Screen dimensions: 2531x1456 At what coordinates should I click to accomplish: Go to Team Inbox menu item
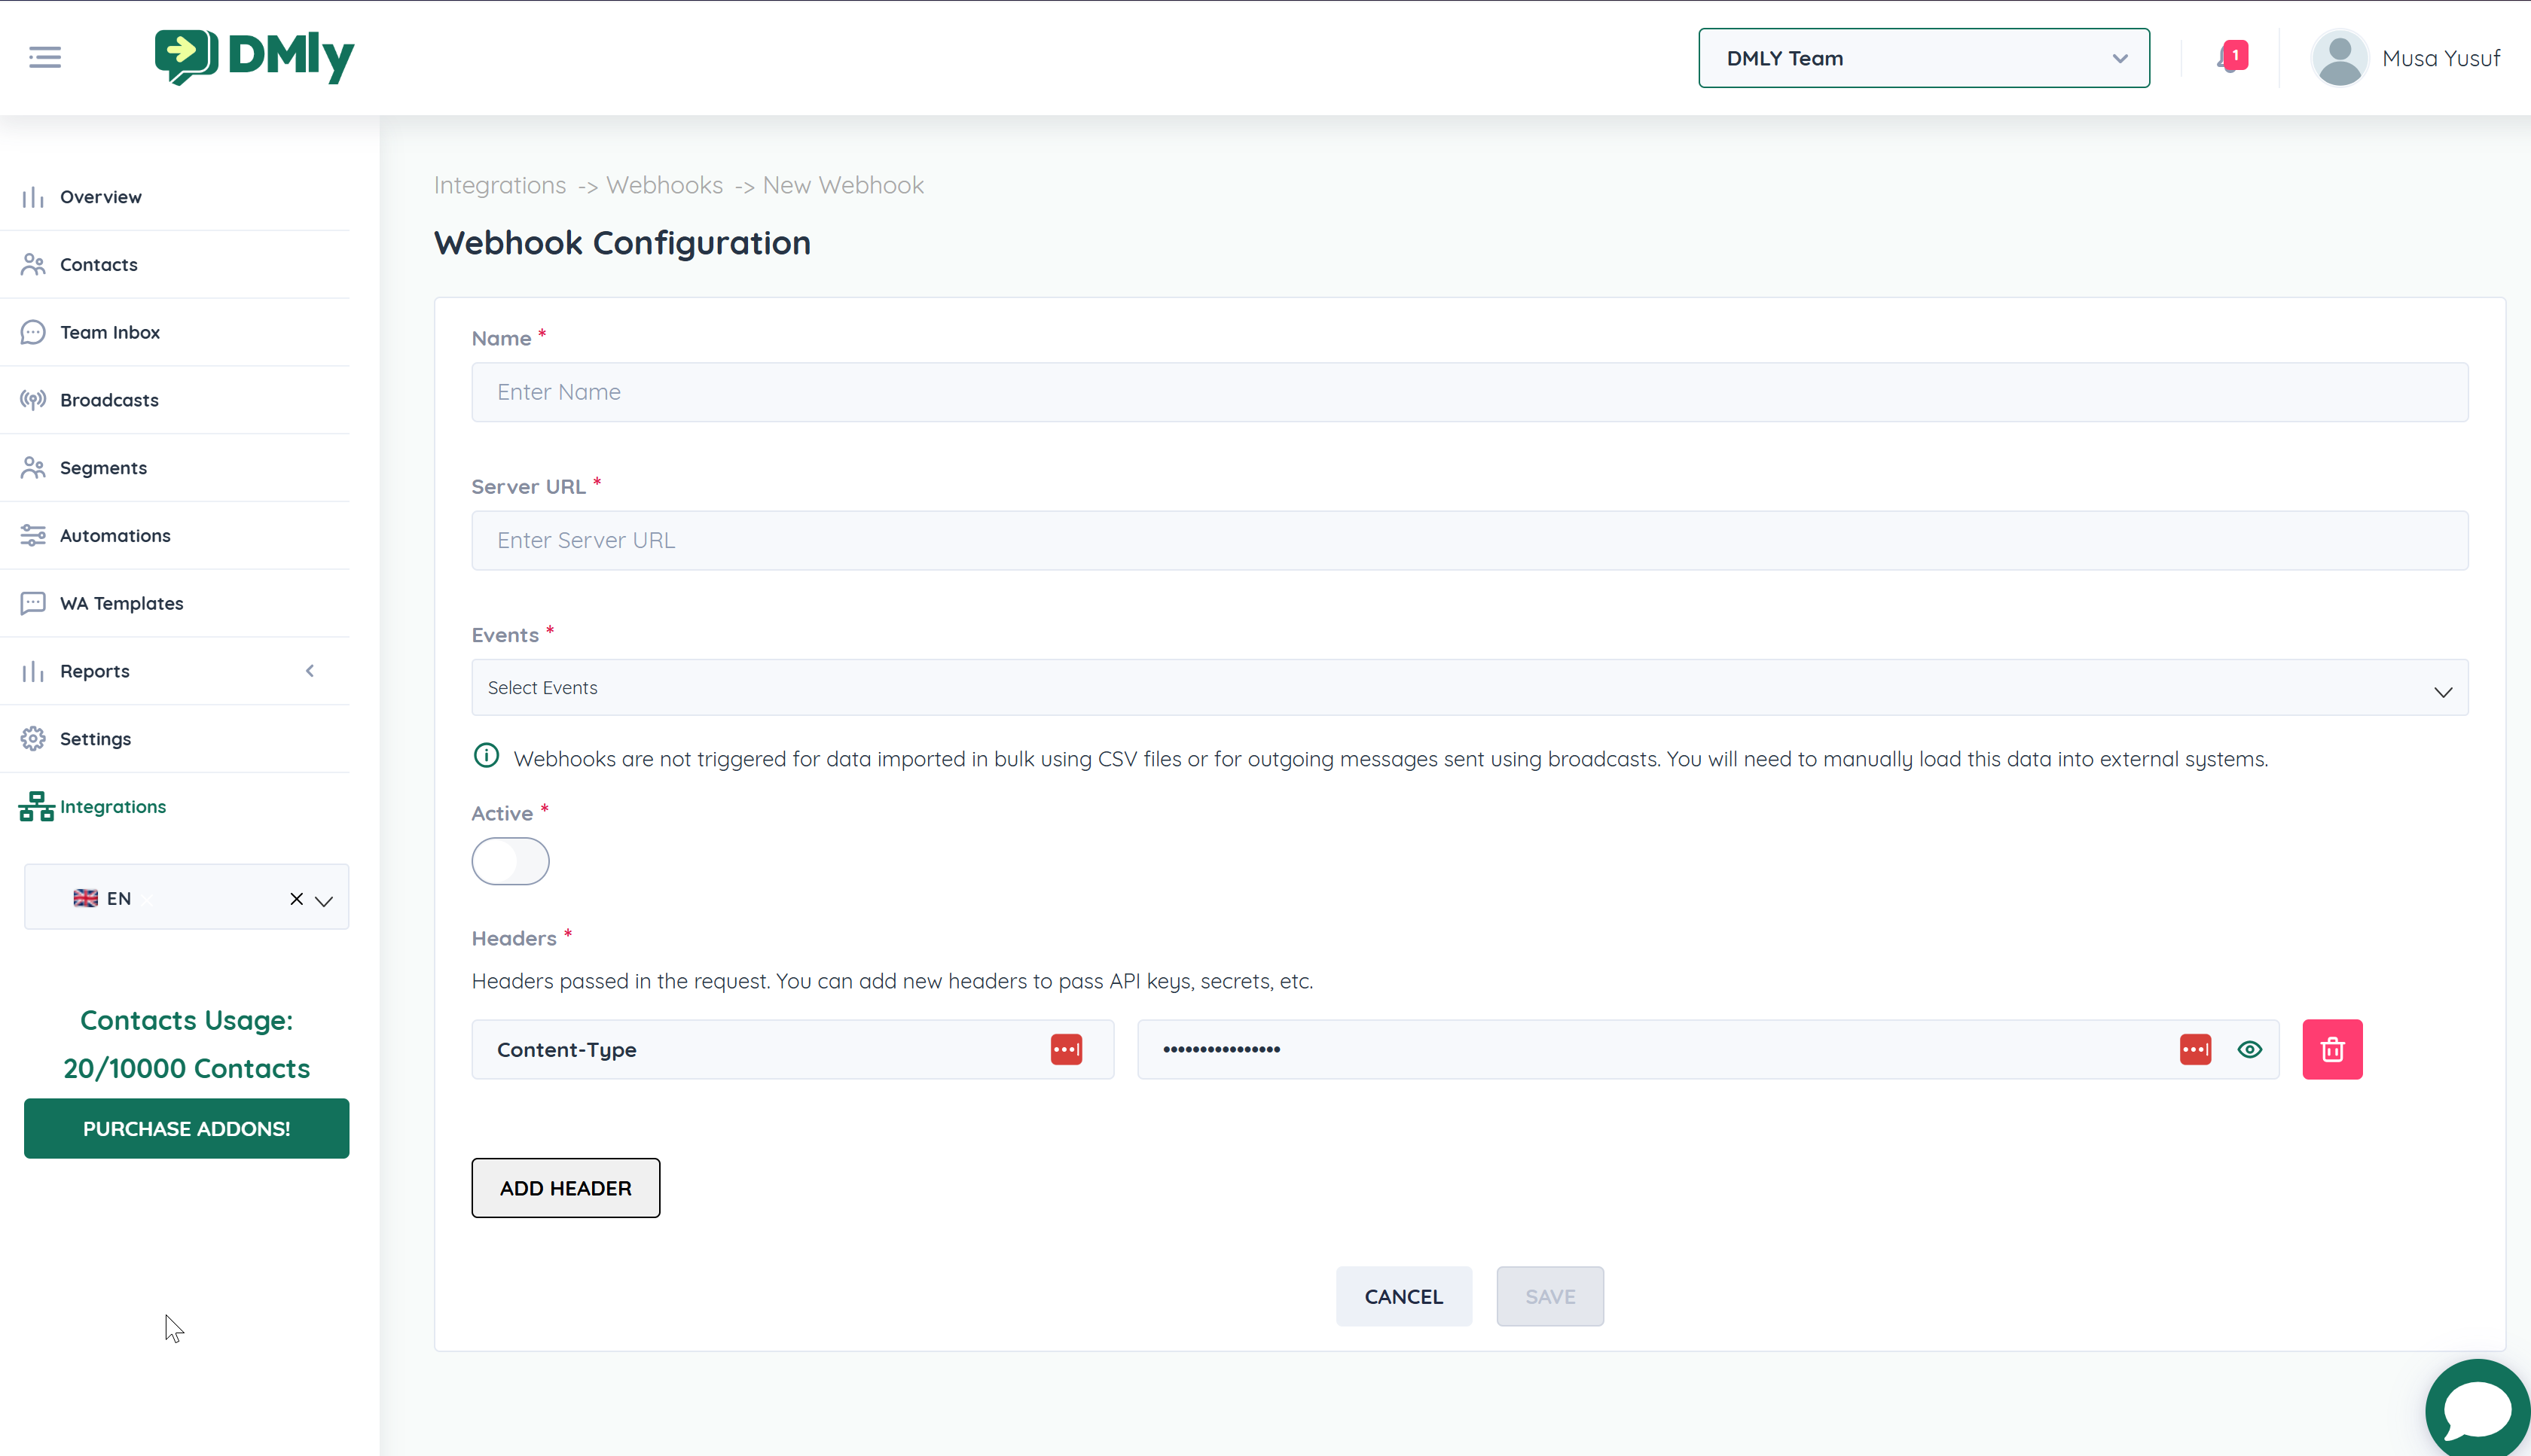(110, 332)
